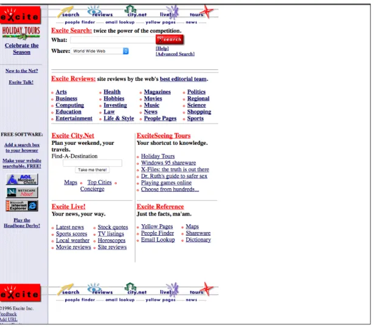Open the Play the Headbone Derby! link
The width and height of the screenshot is (374, 327).
pos(22,223)
